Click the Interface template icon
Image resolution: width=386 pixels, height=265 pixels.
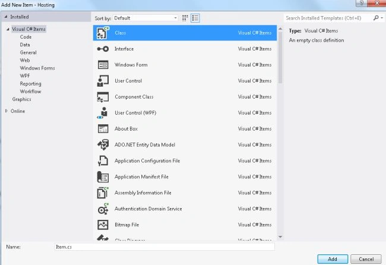[103, 49]
